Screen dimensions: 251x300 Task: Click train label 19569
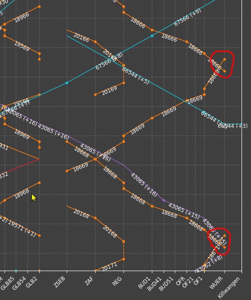[x=22, y=46]
